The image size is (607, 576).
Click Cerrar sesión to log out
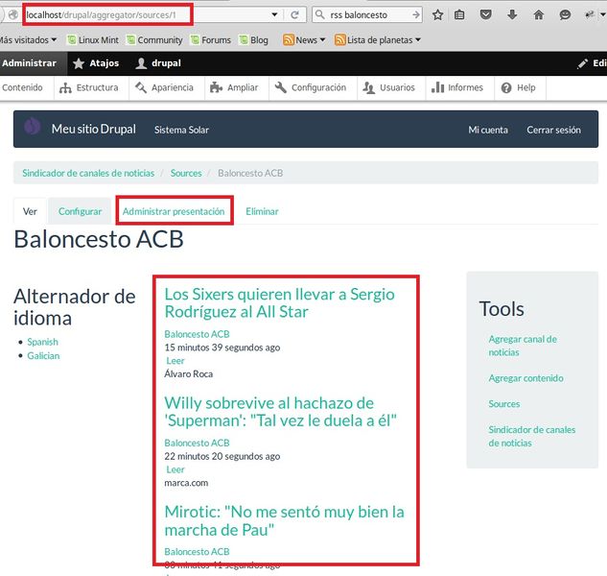[553, 130]
